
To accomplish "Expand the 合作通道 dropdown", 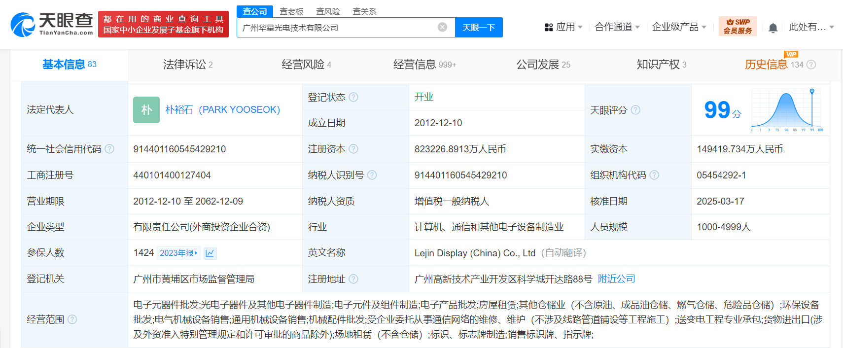I will 617,27.
